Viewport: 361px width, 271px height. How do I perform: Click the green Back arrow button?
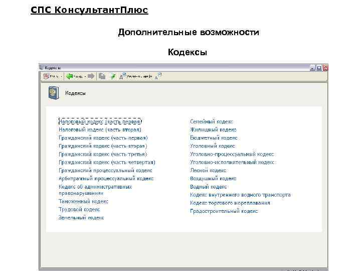[x=69, y=76]
